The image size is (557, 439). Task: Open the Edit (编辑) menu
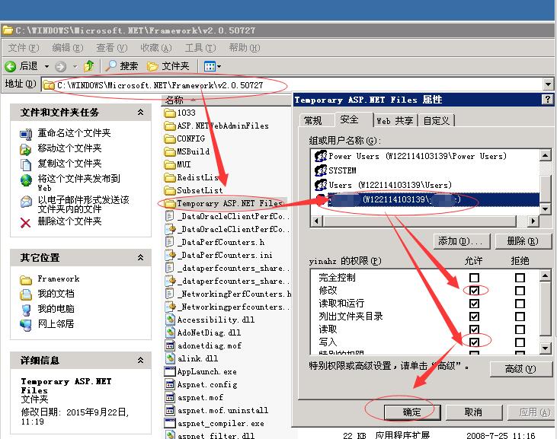click(x=68, y=47)
